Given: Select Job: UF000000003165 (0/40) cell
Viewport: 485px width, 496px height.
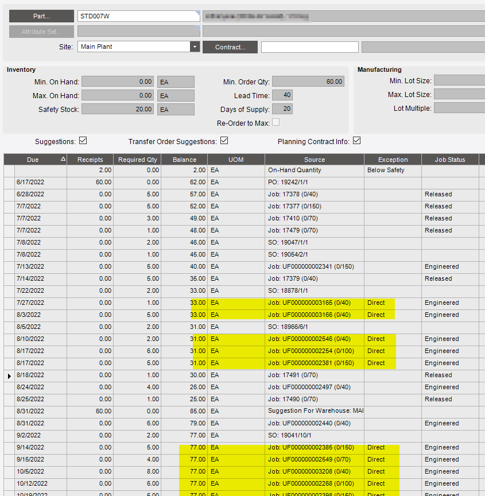Looking at the screenshot, I should [x=315, y=303].
